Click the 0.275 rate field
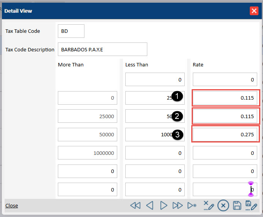 [225, 134]
